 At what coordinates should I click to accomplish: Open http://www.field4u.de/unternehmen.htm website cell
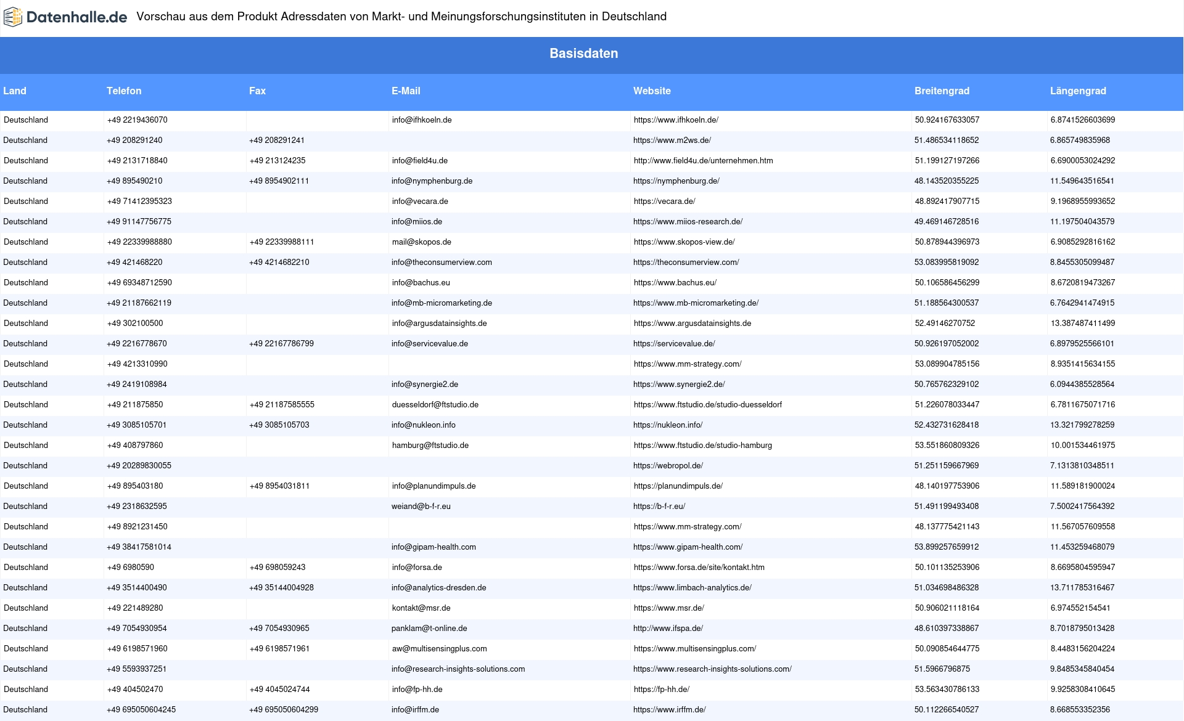coord(704,161)
